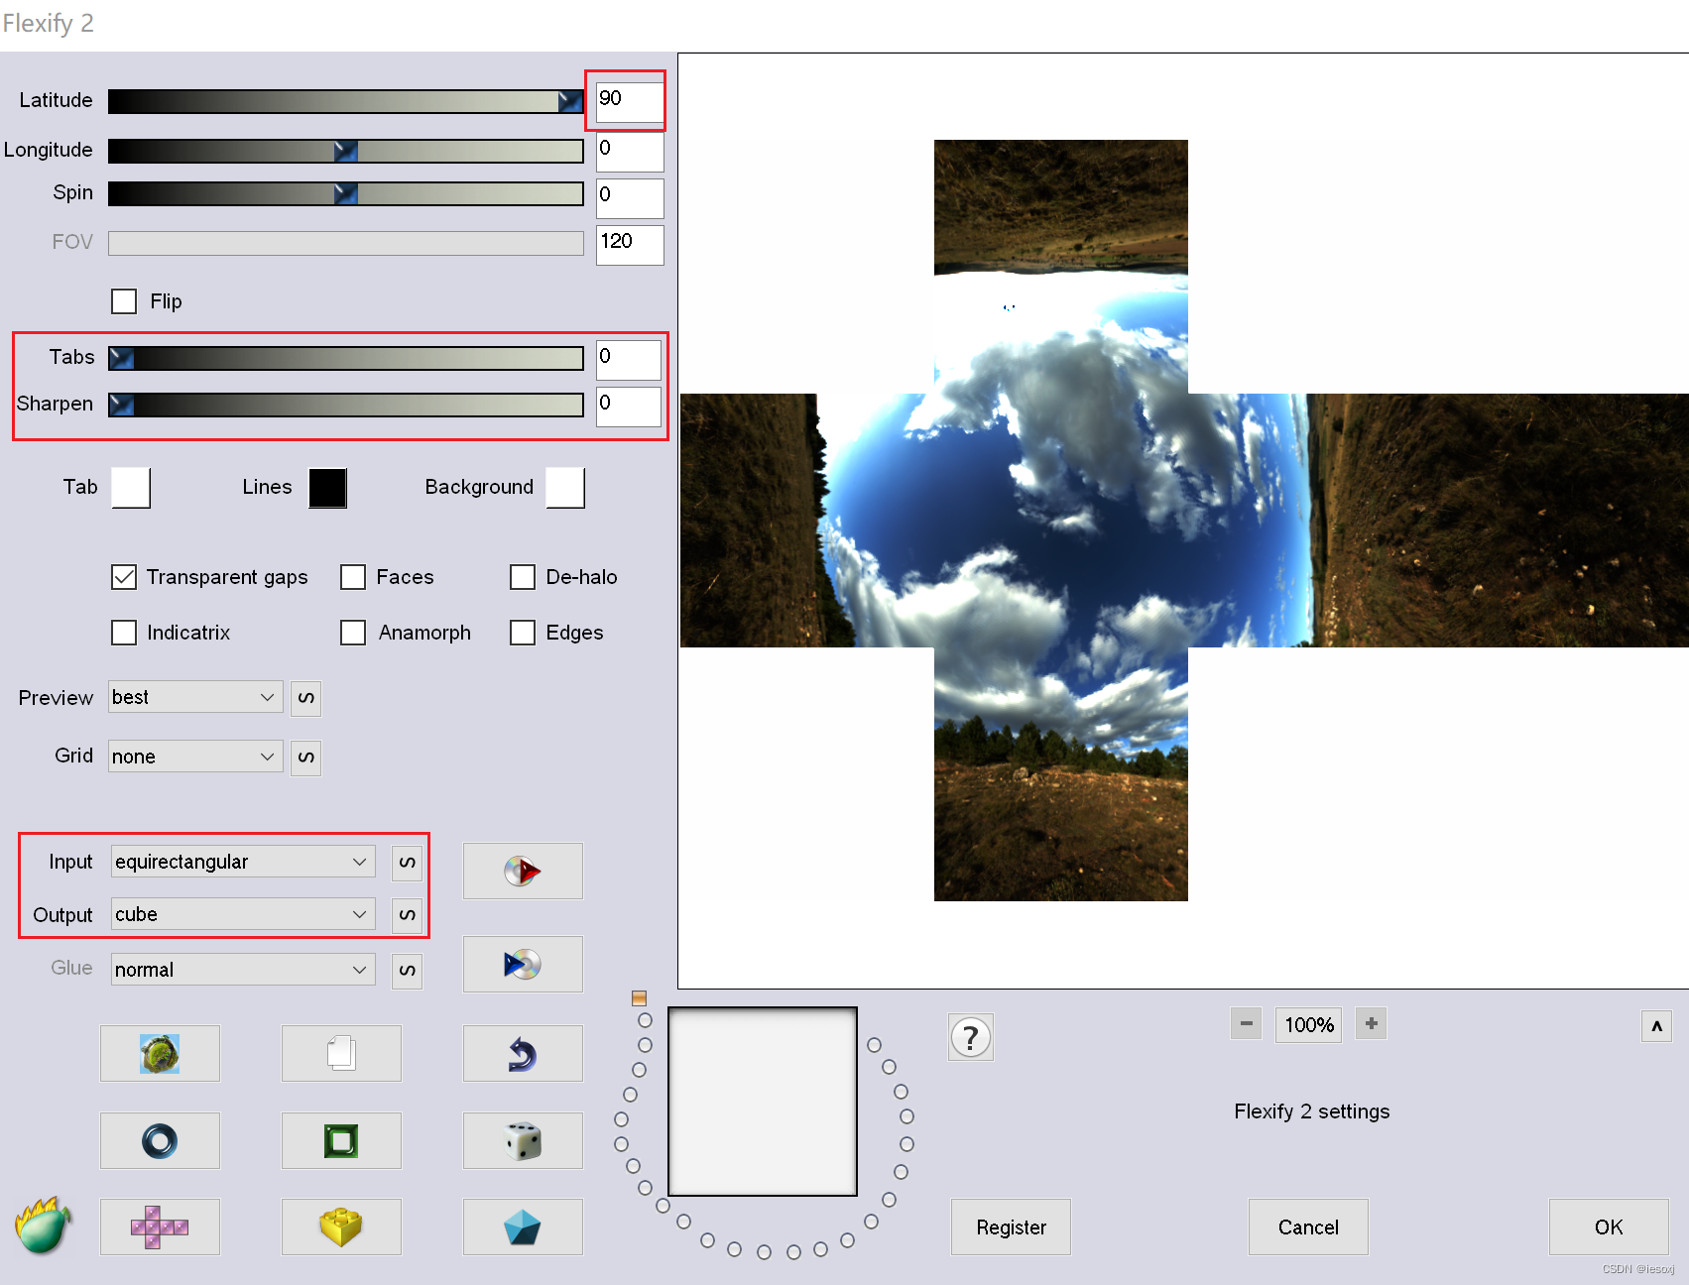Enable the Flip checkbox

123,300
